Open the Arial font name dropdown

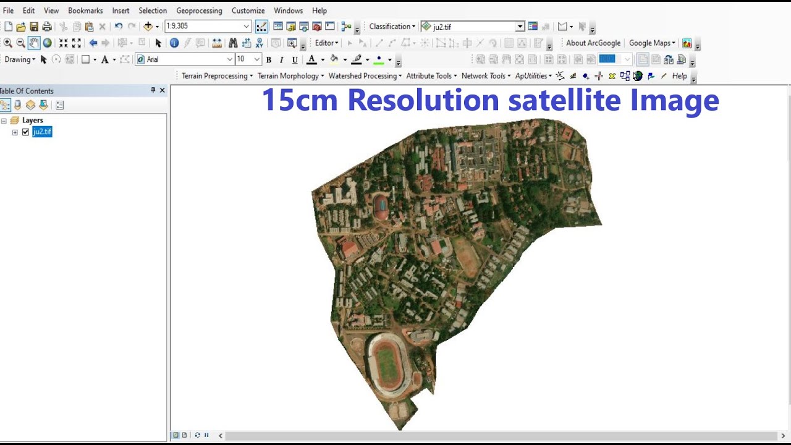(230, 59)
